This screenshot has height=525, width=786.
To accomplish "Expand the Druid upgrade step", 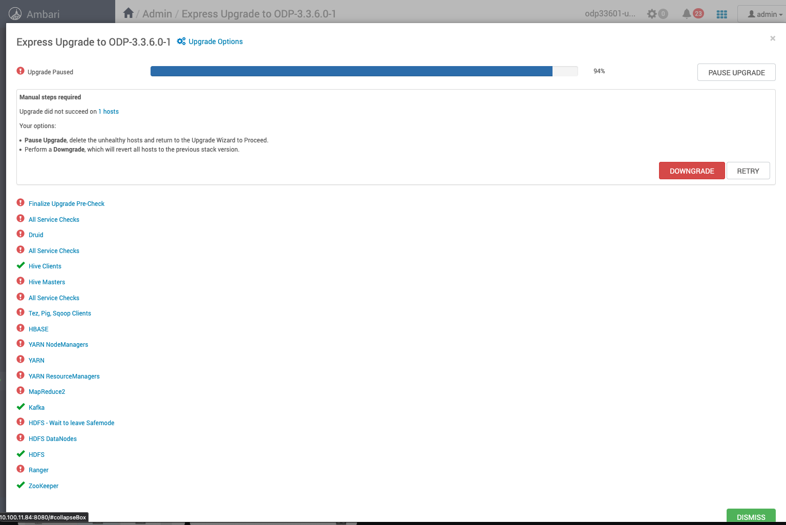I will click(x=36, y=235).
